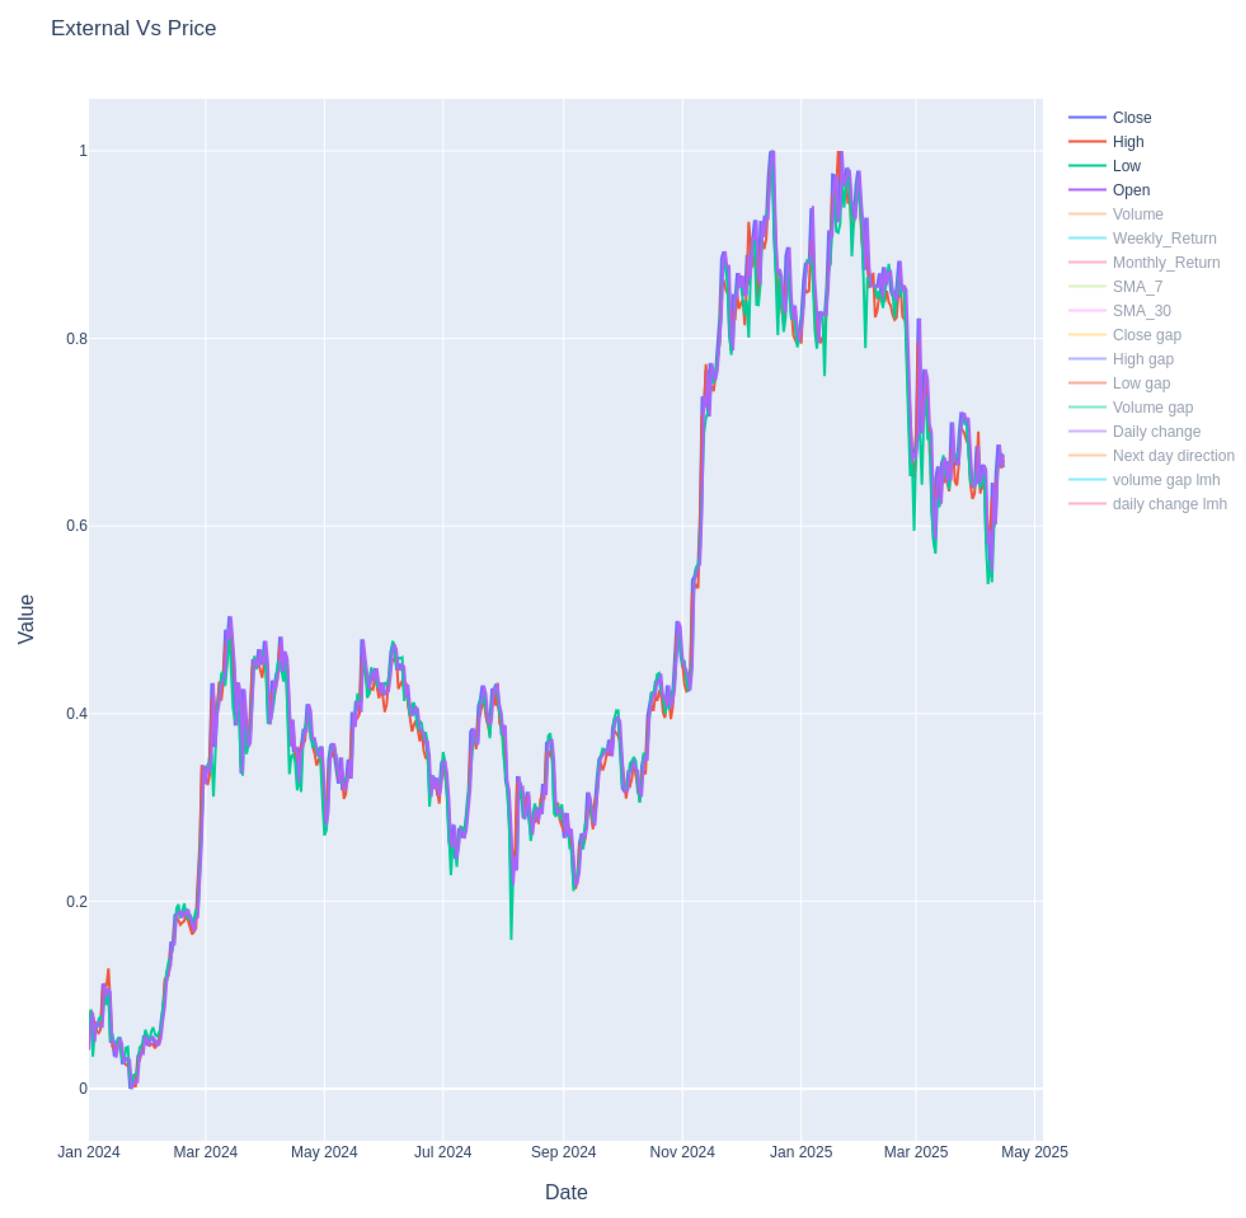Hide the Low price line

tap(1126, 166)
